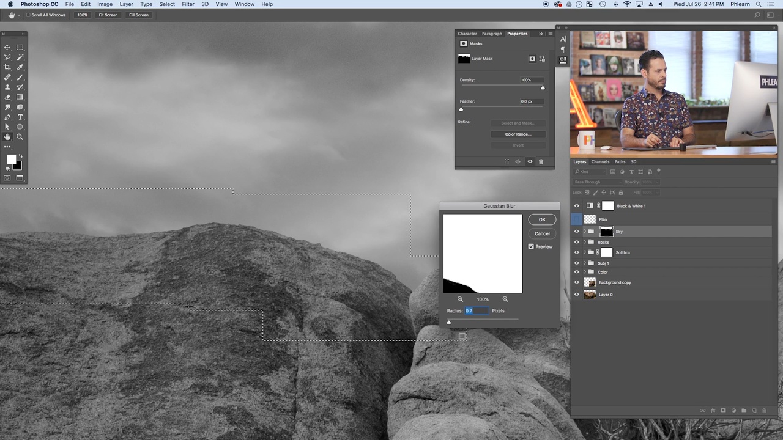Zoom in the Gaussian Blur preview
The width and height of the screenshot is (783, 440).
[505, 299]
